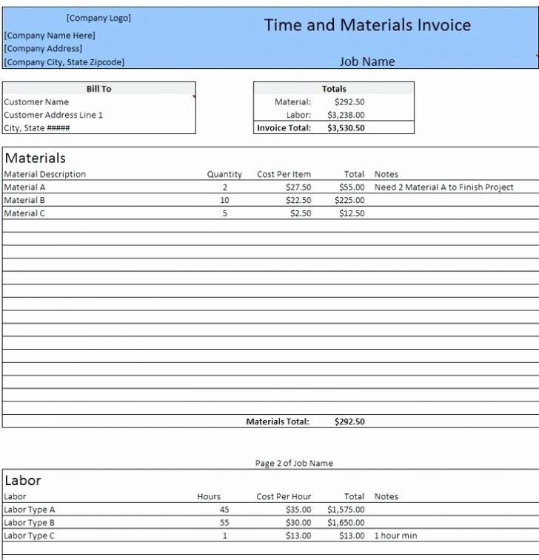Click the Material B description cell
Viewport: 539px width, 560px height.
tap(24, 200)
